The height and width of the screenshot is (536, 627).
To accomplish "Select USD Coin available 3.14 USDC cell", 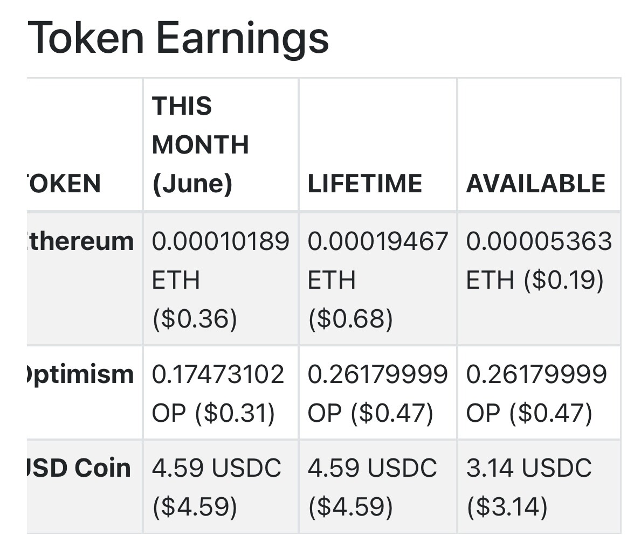I will click(539, 486).
